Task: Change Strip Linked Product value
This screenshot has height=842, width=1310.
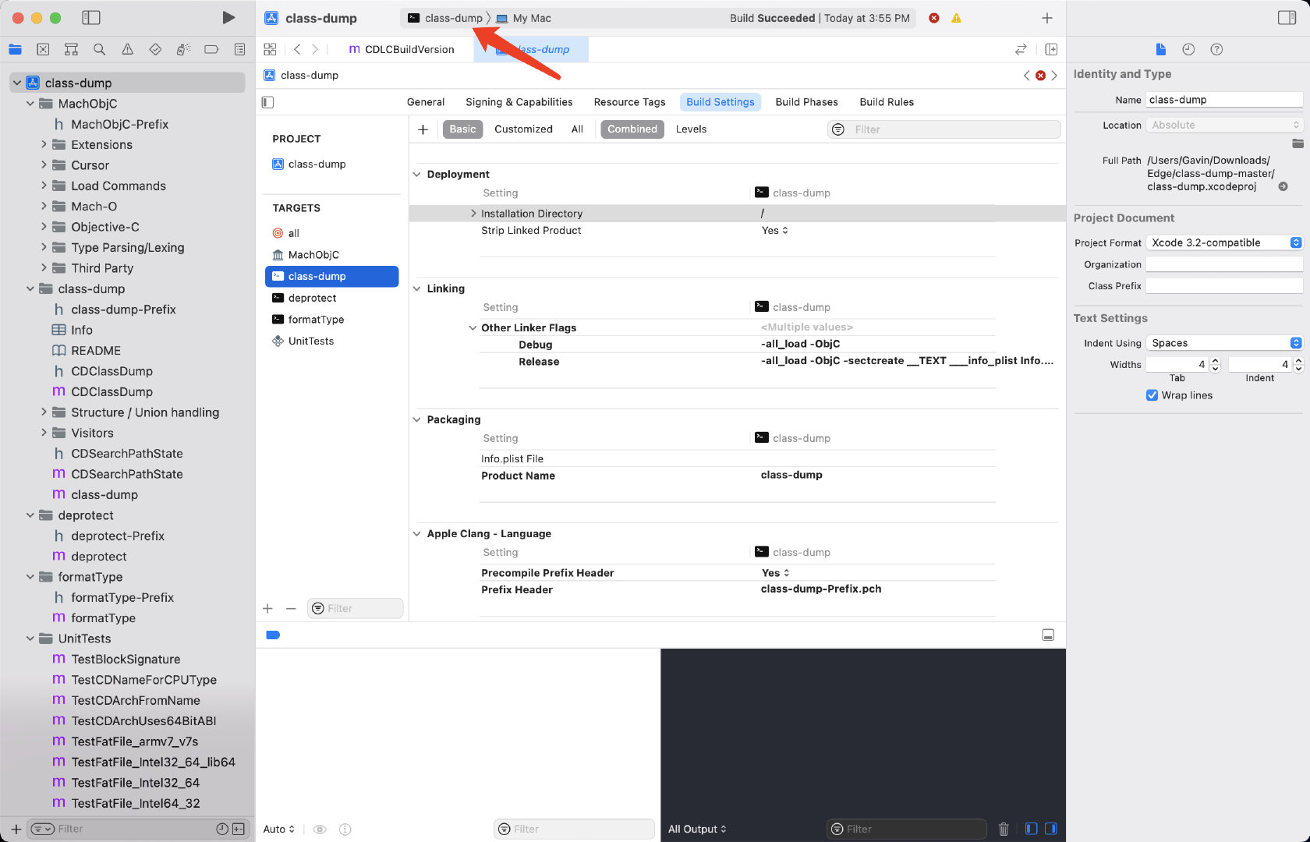Action: click(775, 231)
